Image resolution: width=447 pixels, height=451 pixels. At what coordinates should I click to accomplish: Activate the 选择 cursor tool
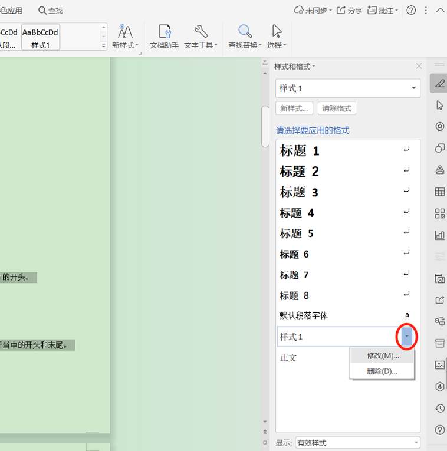277,37
